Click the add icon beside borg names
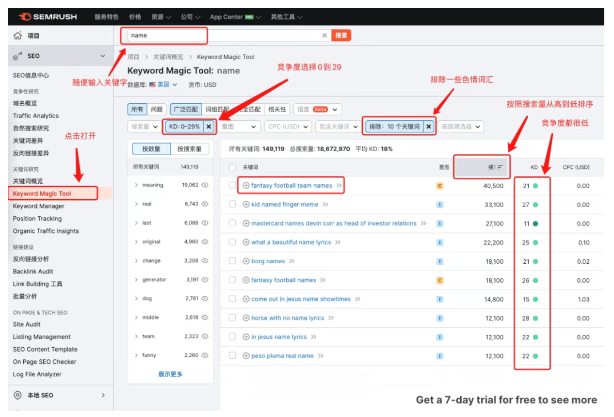The width and height of the screenshot is (614, 417). click(x=247, y=261)
